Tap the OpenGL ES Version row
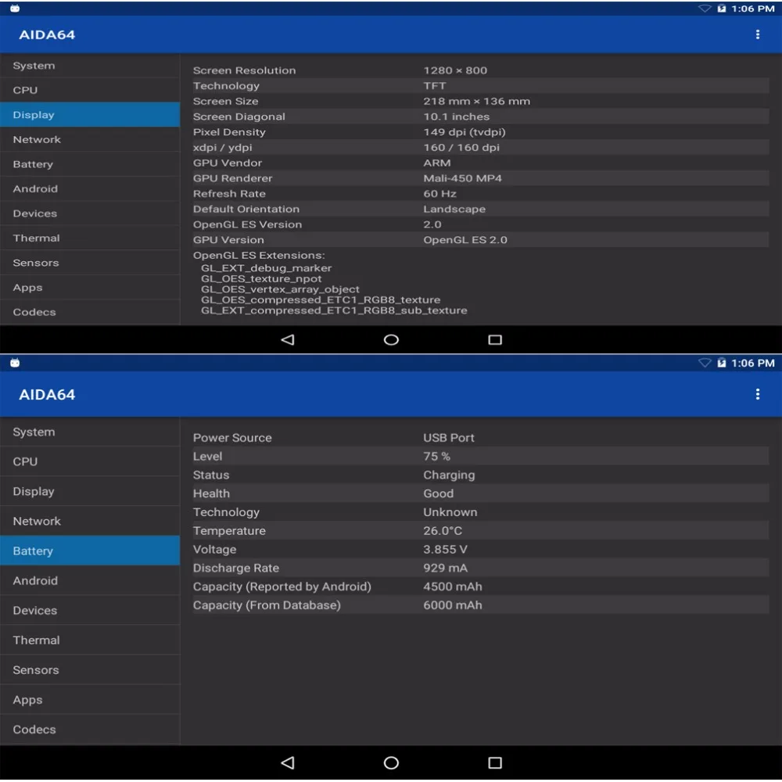 point(481,224)
